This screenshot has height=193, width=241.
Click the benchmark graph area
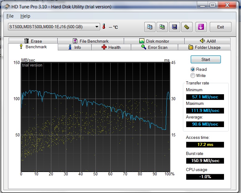(95, 117)
